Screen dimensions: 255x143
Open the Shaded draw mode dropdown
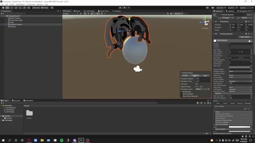point(70,14)
